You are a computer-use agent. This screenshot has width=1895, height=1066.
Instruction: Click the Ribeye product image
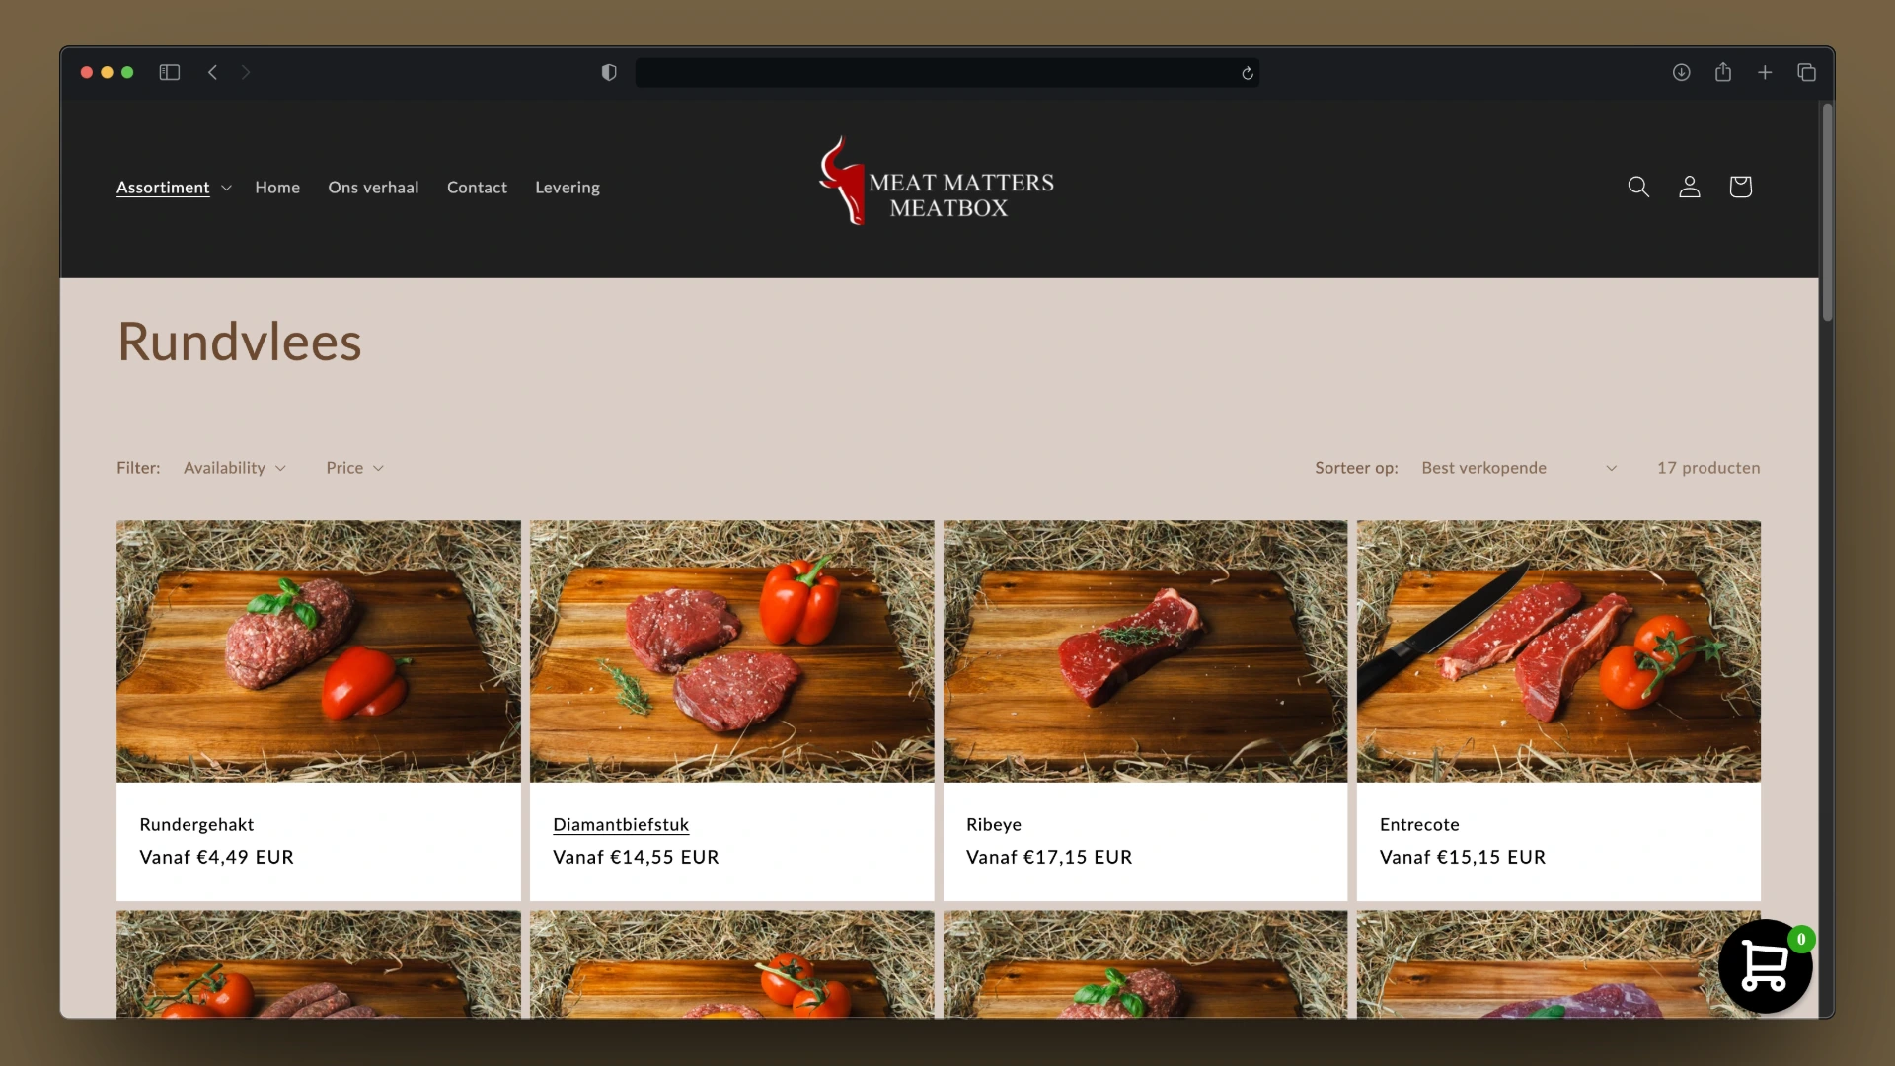[1145, 651]
